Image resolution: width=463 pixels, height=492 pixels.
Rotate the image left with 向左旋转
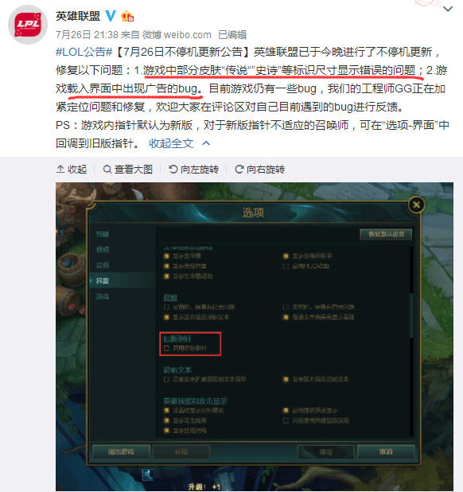(x=194, y=170)
